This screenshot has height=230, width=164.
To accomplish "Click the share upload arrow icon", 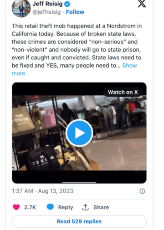I will [x=86, y=207].
